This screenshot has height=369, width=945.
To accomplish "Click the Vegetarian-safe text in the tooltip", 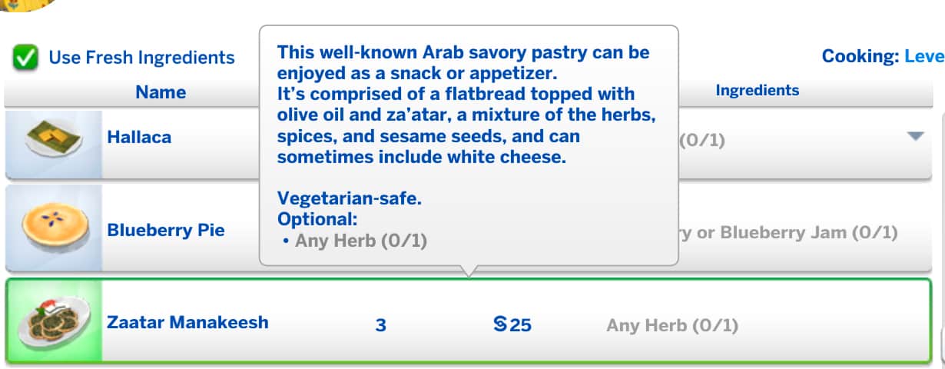I will [350, 198].
